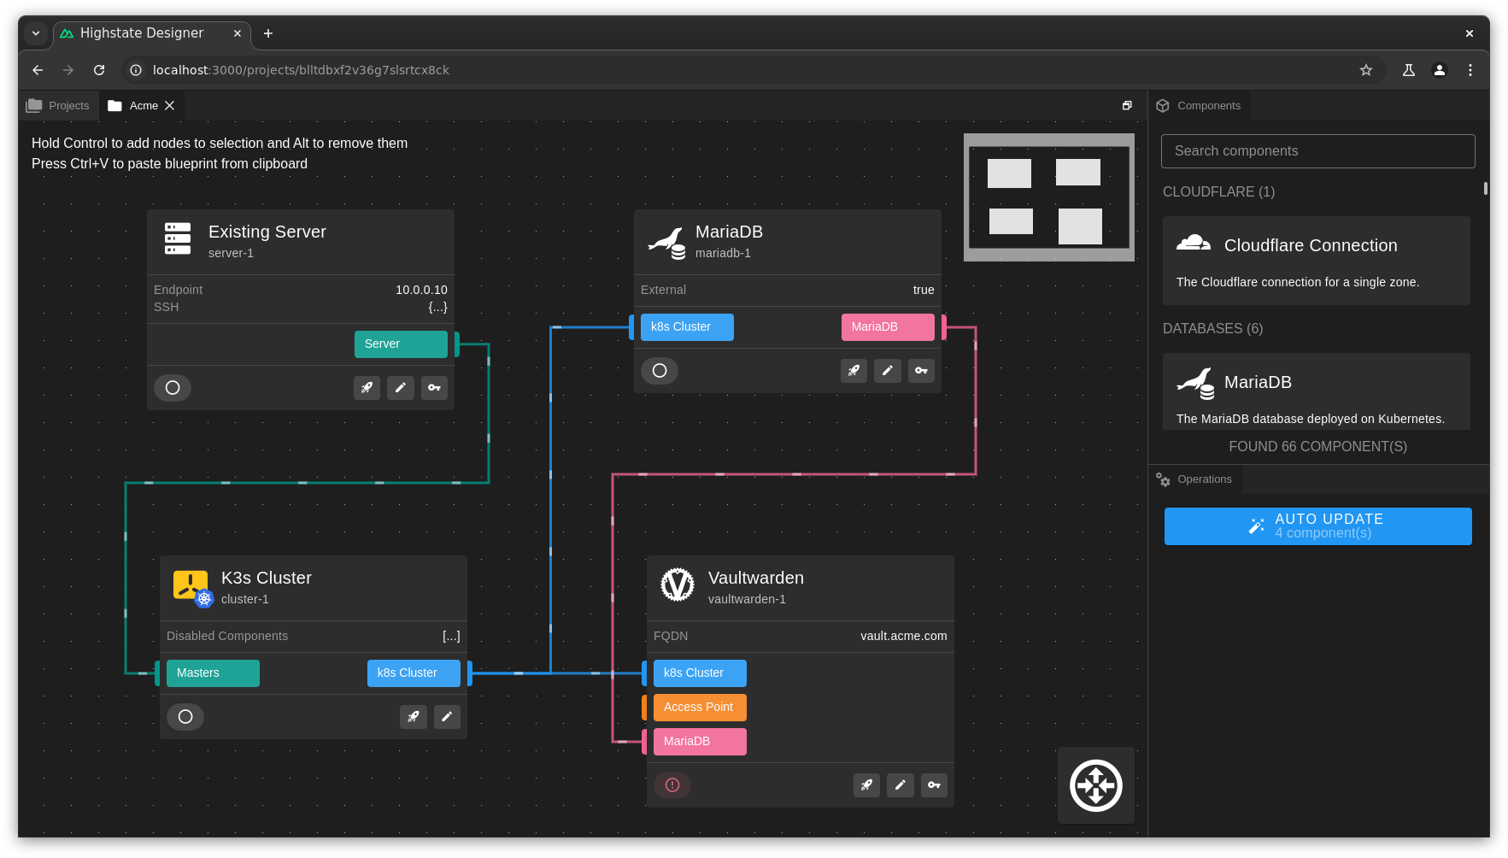Click the panel restore icon above canvas

tap(1127, 106)
